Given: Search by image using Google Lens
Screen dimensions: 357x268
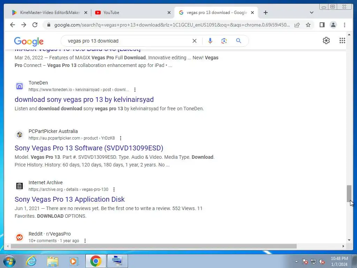Looking at the screenshot, I should point(224,41).
